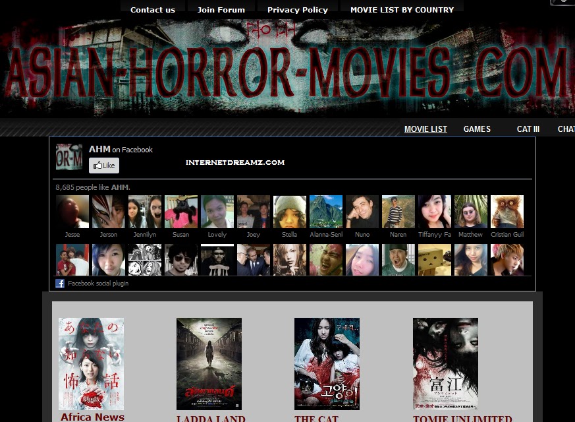Click the LADDA LAND title link
This screenshot has width=575, height=422.
pyautogui.click(x=211, y=418)
